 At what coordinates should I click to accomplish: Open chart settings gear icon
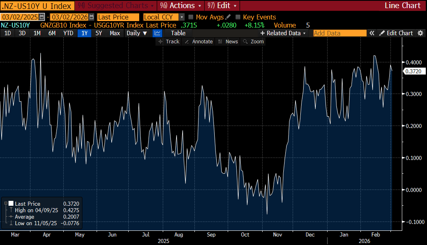[x=421, y=33]
